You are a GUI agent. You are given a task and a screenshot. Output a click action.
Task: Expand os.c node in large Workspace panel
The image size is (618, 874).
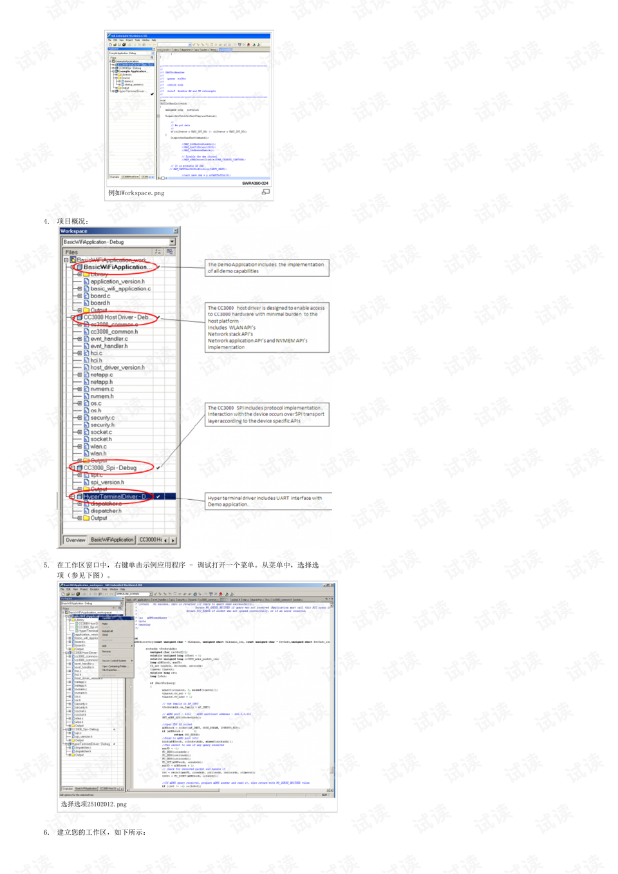pyautogui.click(x=79, y=403)
